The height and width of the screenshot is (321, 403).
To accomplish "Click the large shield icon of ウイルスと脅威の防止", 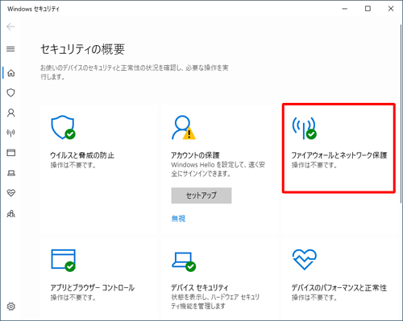I will coord(63,127).
